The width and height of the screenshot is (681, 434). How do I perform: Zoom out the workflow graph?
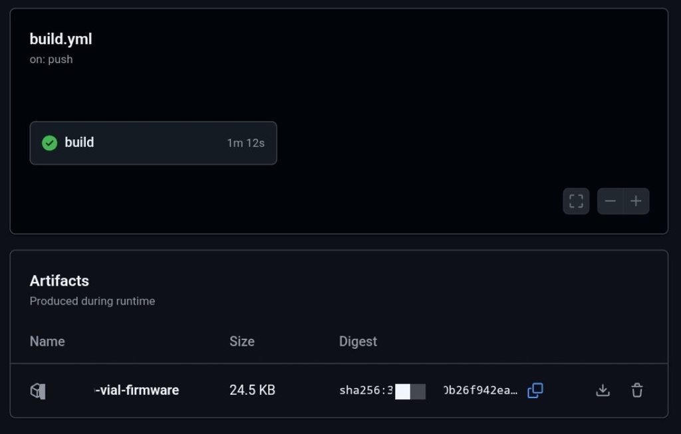tap(610, 201)
